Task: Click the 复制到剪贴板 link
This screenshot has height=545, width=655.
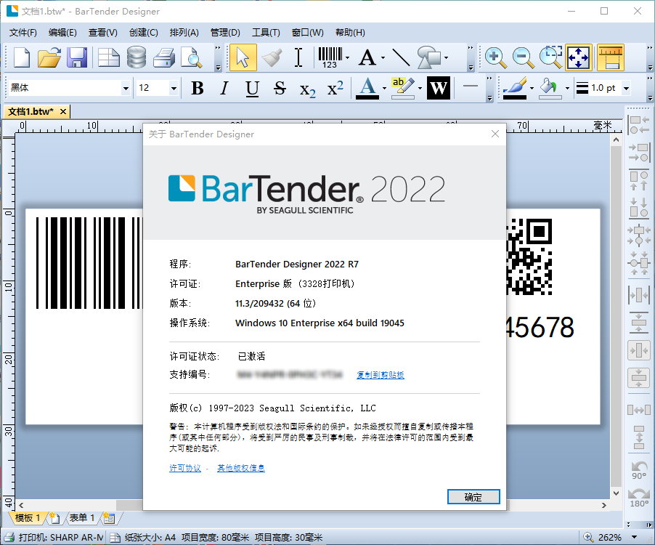Action: click(x=380, y=375)
